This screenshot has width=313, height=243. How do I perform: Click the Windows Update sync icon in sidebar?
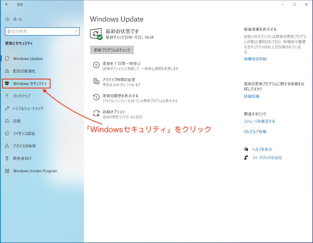click(7, 59)
